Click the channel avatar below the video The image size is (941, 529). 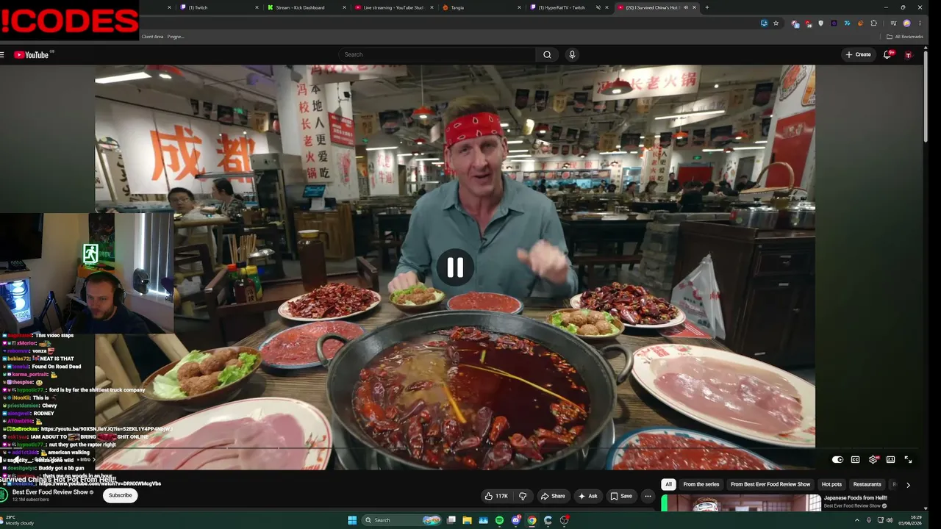point(4,495)
